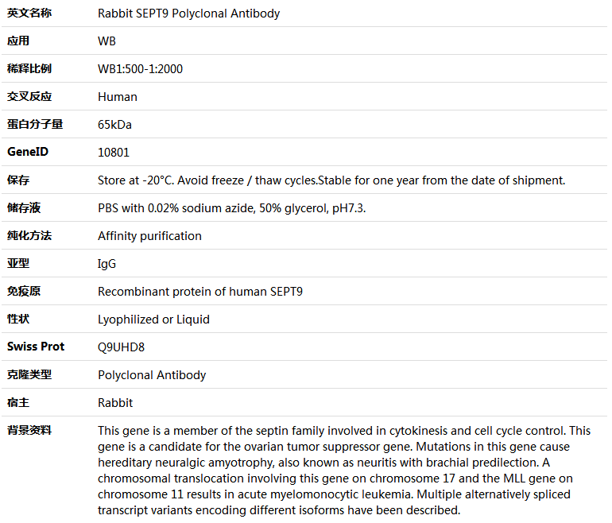Select the PBS storage buffer description

[231, 208]
